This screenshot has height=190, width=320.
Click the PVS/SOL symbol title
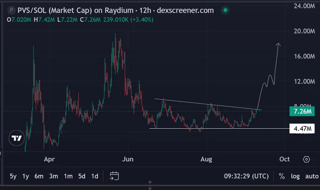[115, 10]
